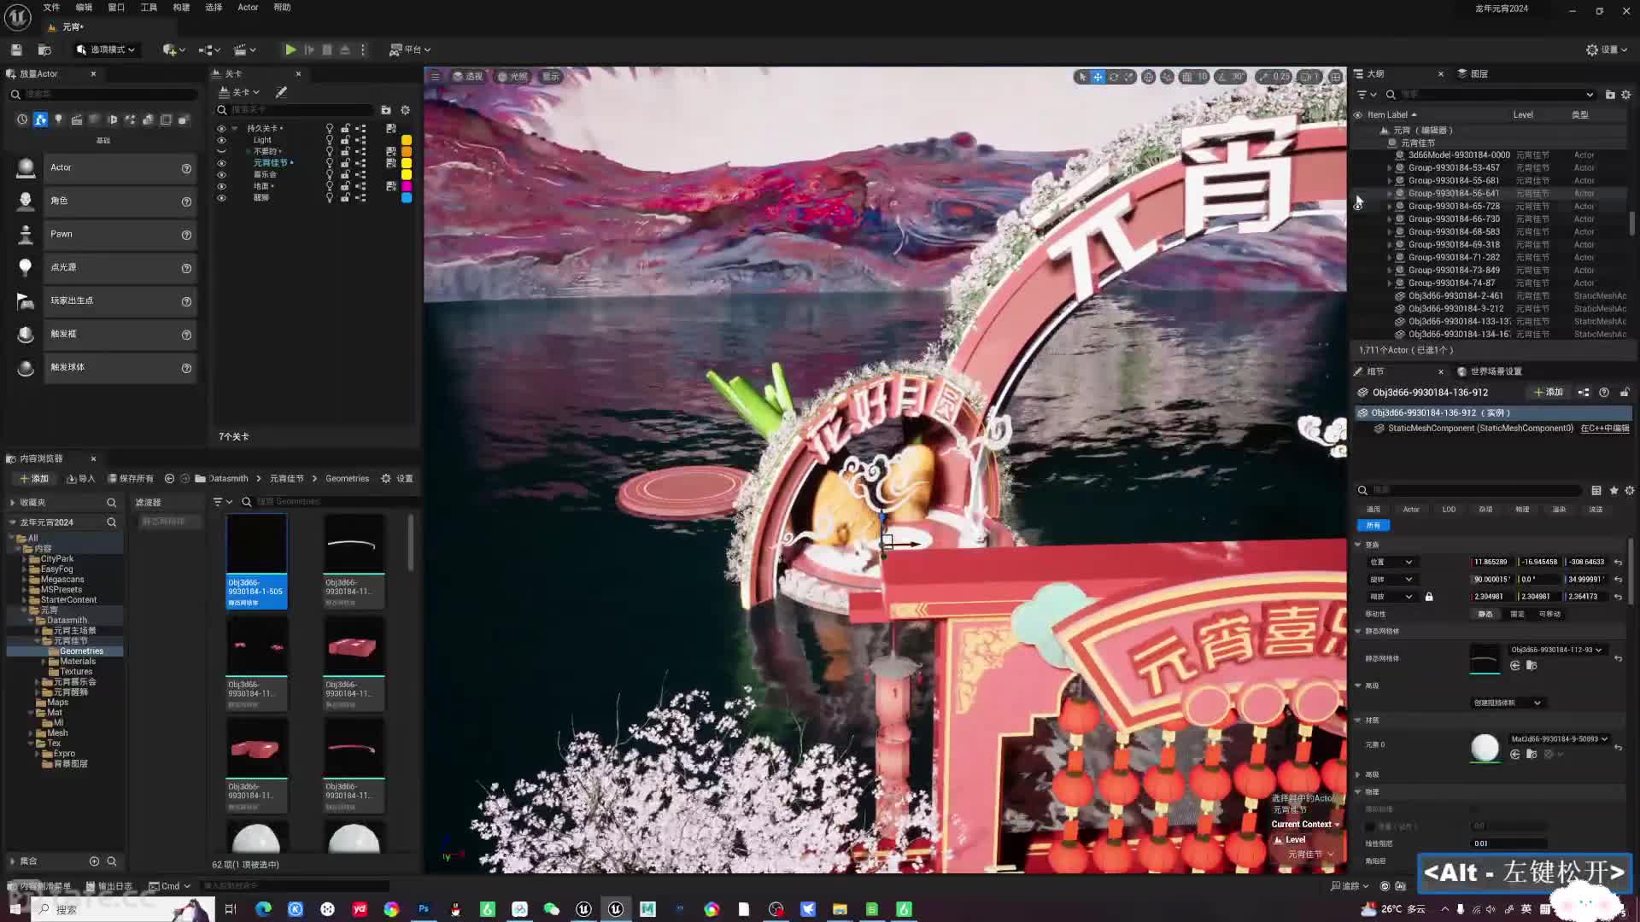Image resolution: width=1640 pixels, height=922 pixels.
Task: Select recently placed clock icon in Place Actors
Action: click(x=22, y=120)
